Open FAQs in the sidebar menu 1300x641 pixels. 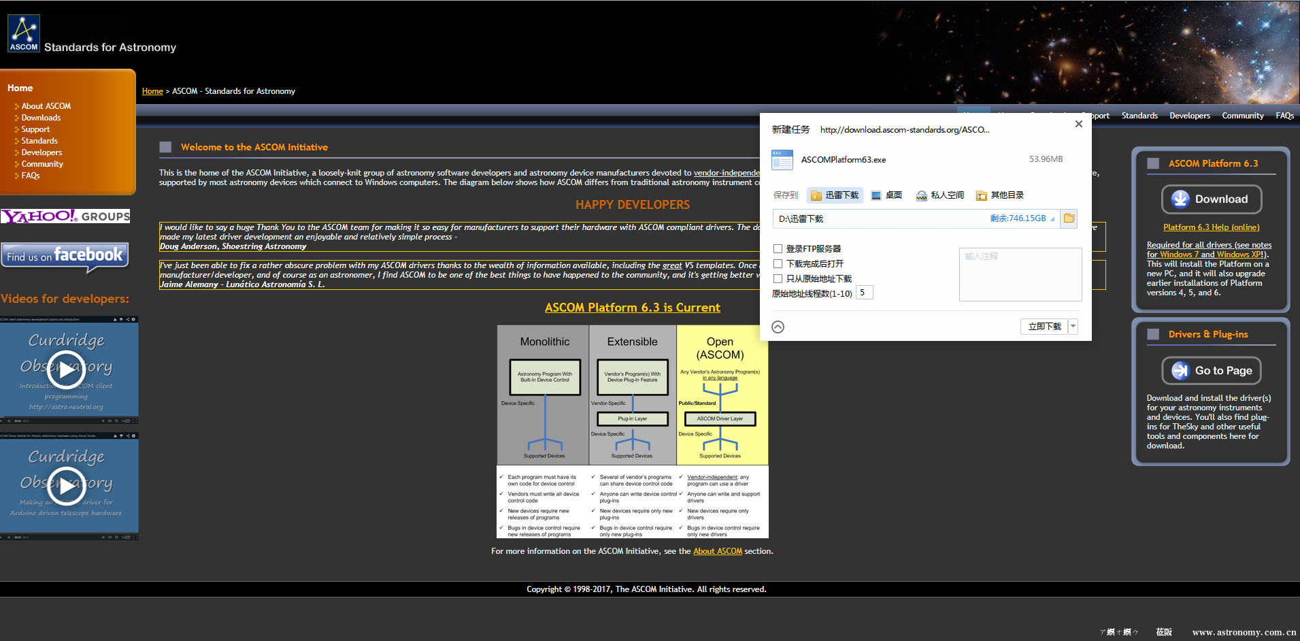(x=31, y=176)
